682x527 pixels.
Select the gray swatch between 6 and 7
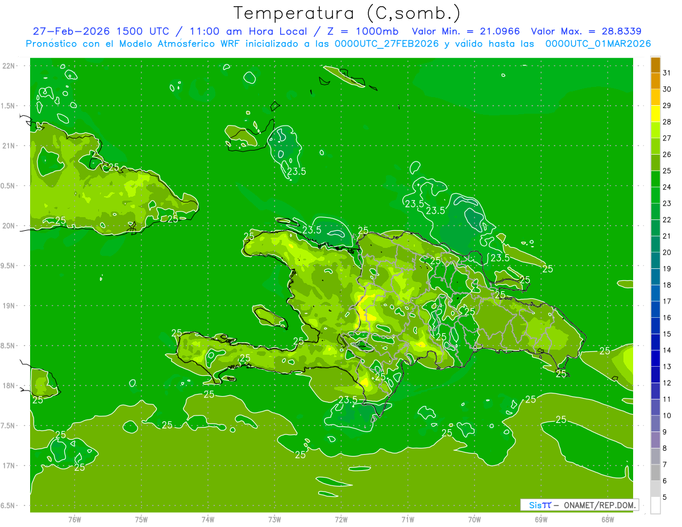[x=655, y=472]
